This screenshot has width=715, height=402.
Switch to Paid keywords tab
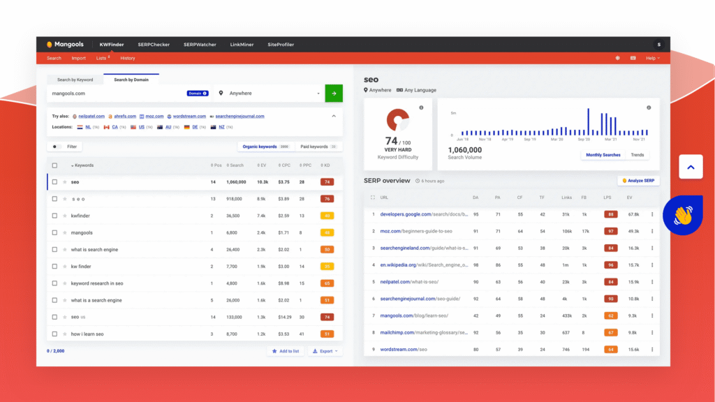click(318, 147)
